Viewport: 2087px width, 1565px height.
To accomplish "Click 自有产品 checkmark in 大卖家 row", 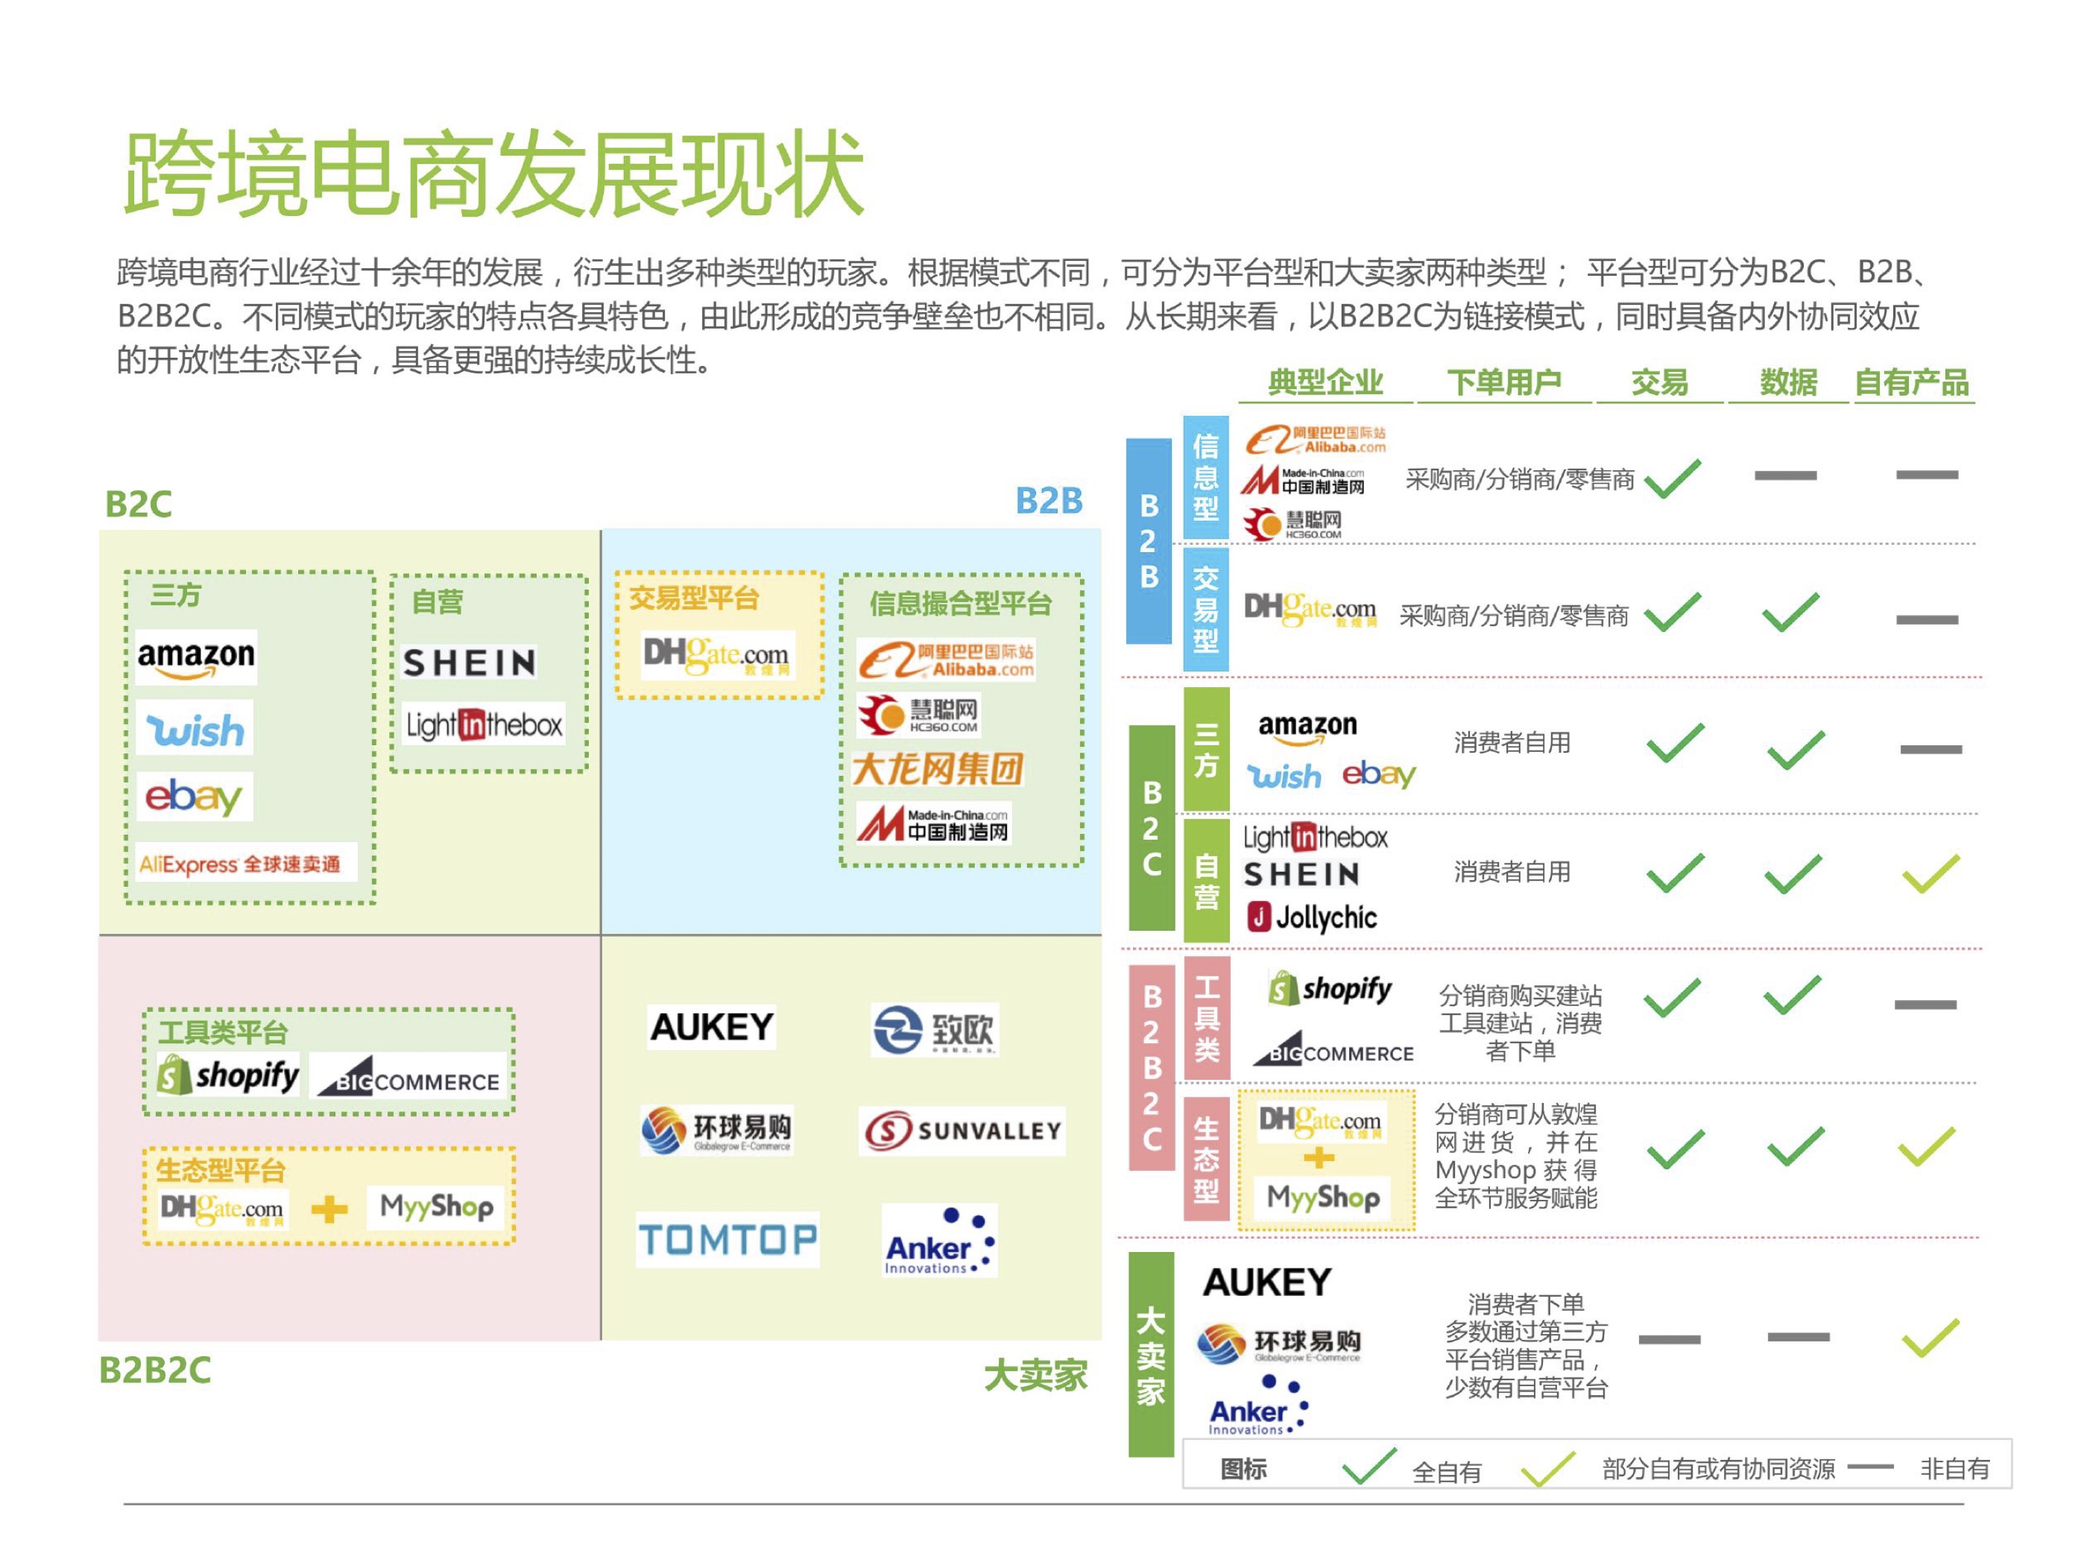I will coord(1930,1337).
